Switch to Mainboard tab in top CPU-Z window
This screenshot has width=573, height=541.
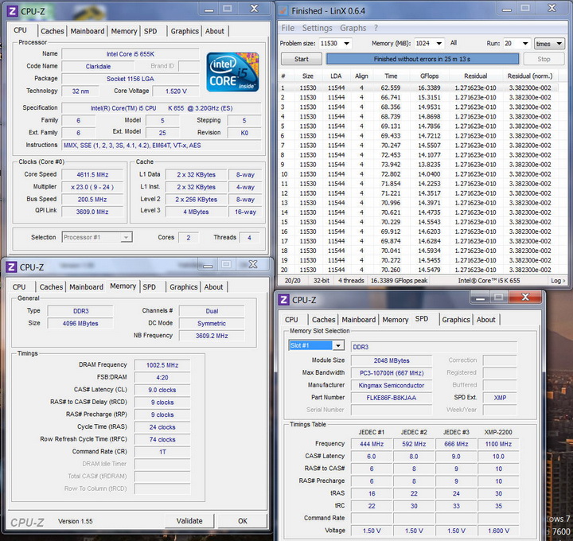[88, 31]
